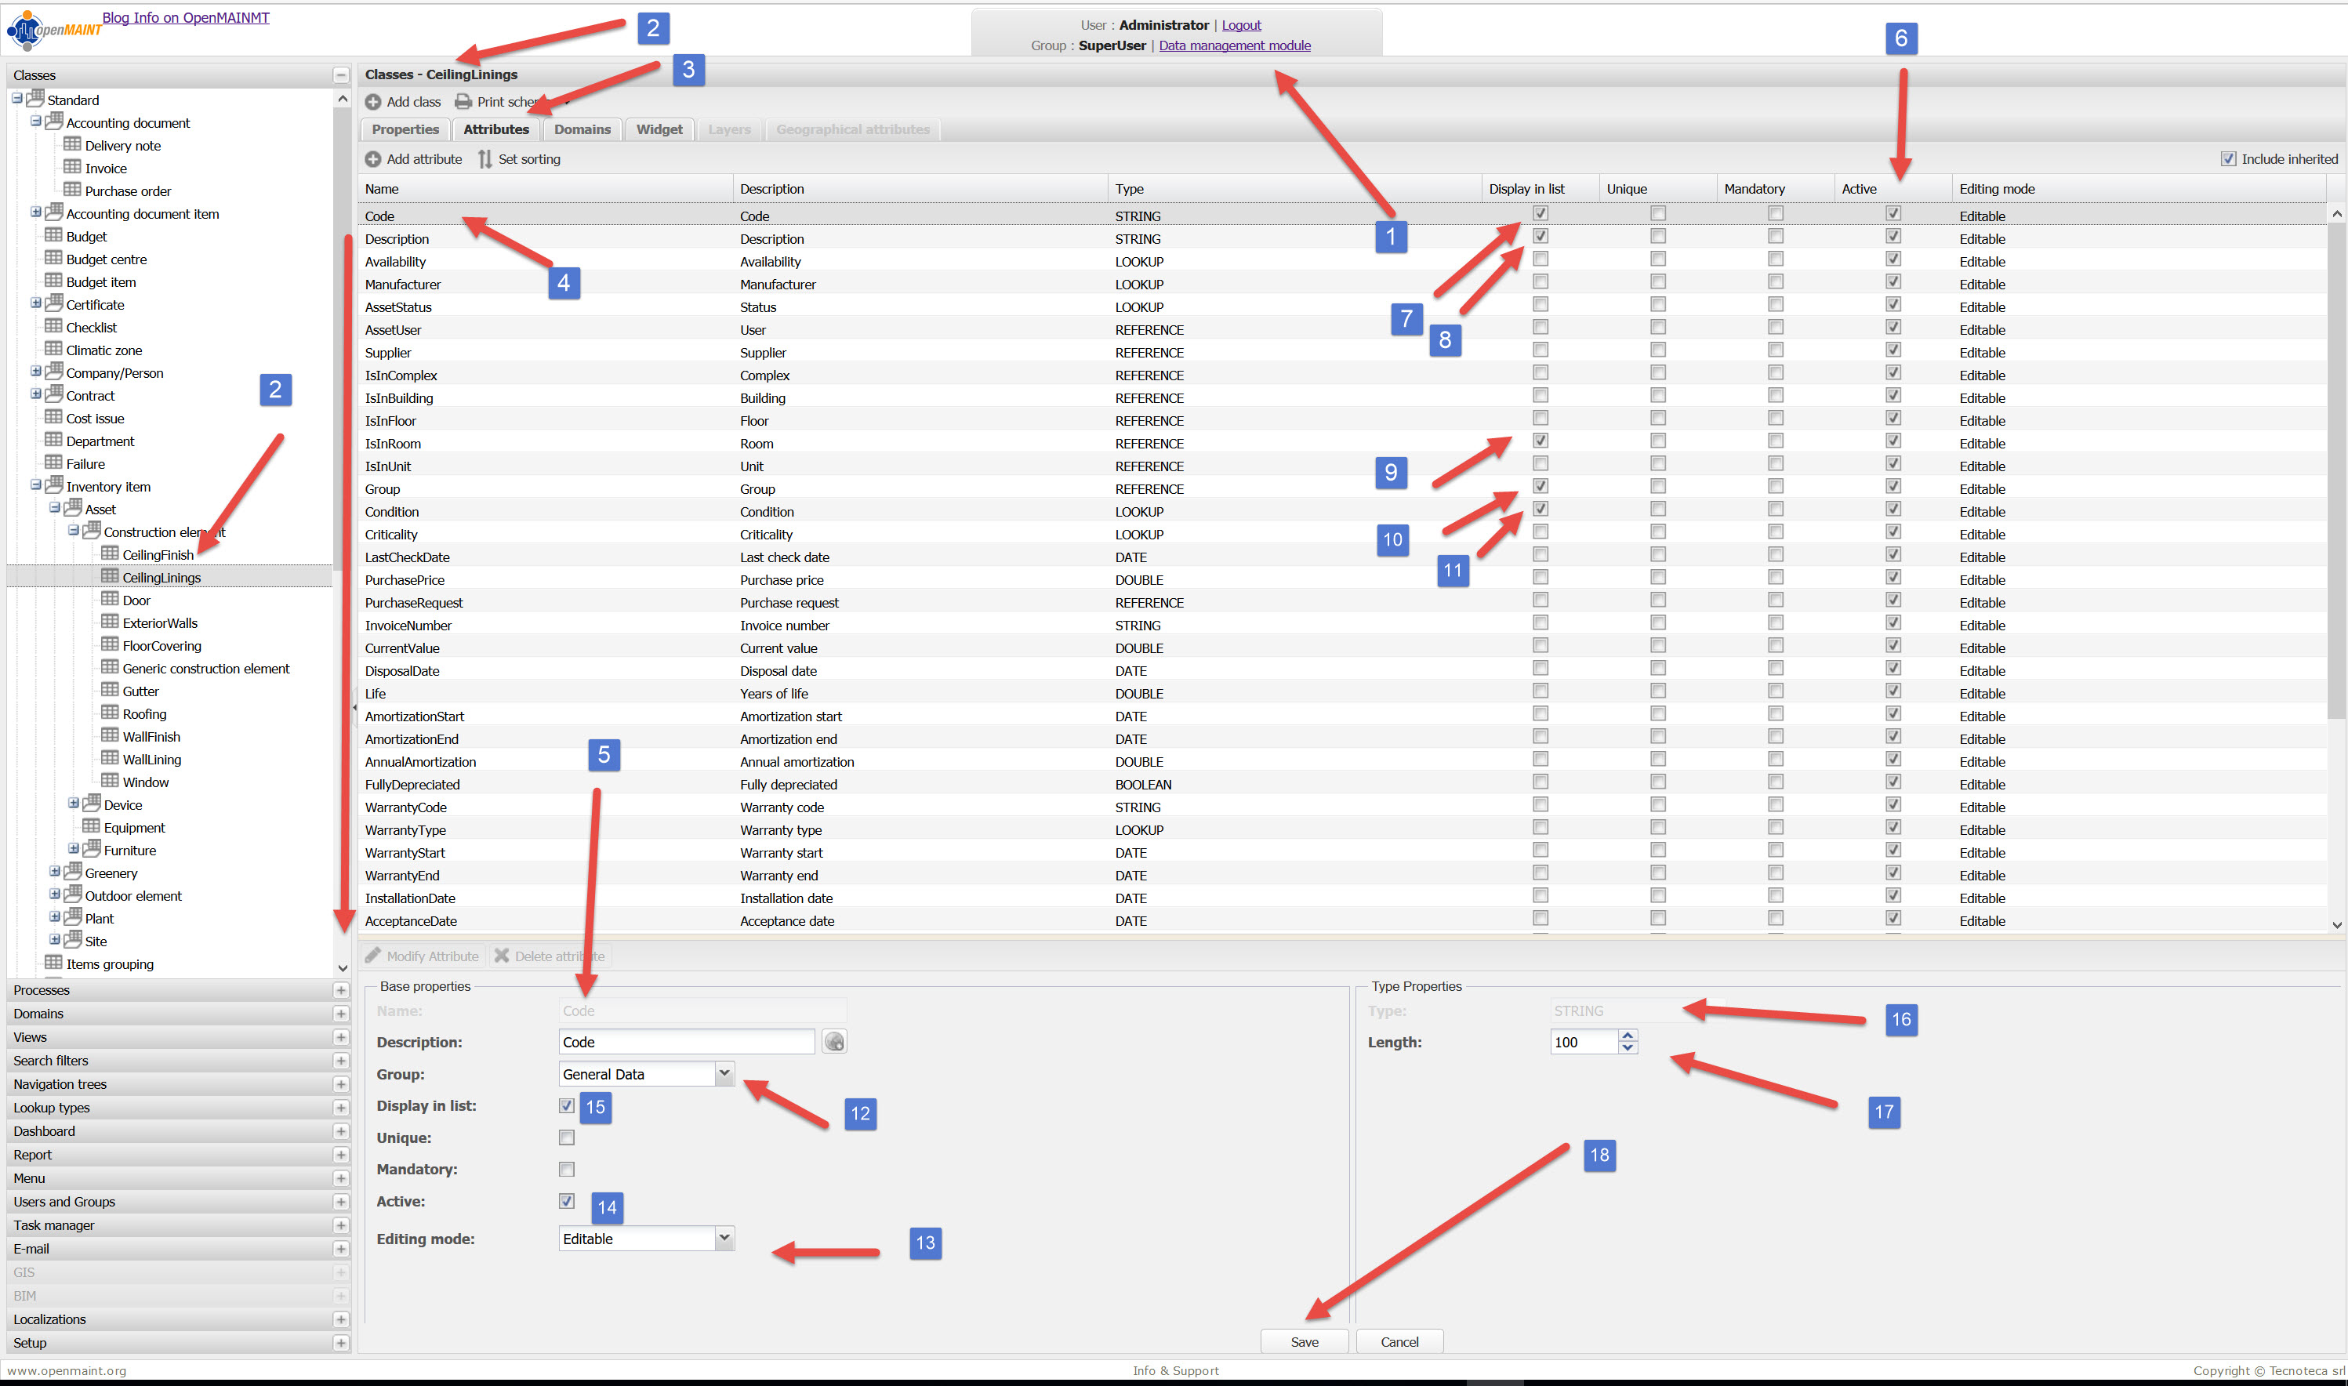The width and height of the screenshot is (2348, 1386).
Task: Collapse the Classes panel with the minus icon
Action: click(x=341, y=76)
